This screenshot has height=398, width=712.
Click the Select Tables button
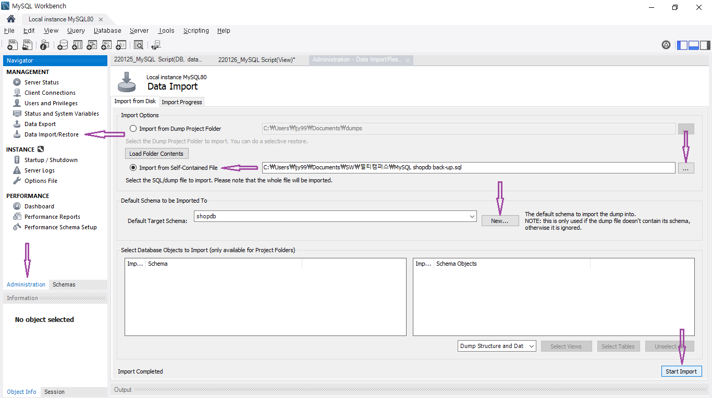click(x=618, y=346)
